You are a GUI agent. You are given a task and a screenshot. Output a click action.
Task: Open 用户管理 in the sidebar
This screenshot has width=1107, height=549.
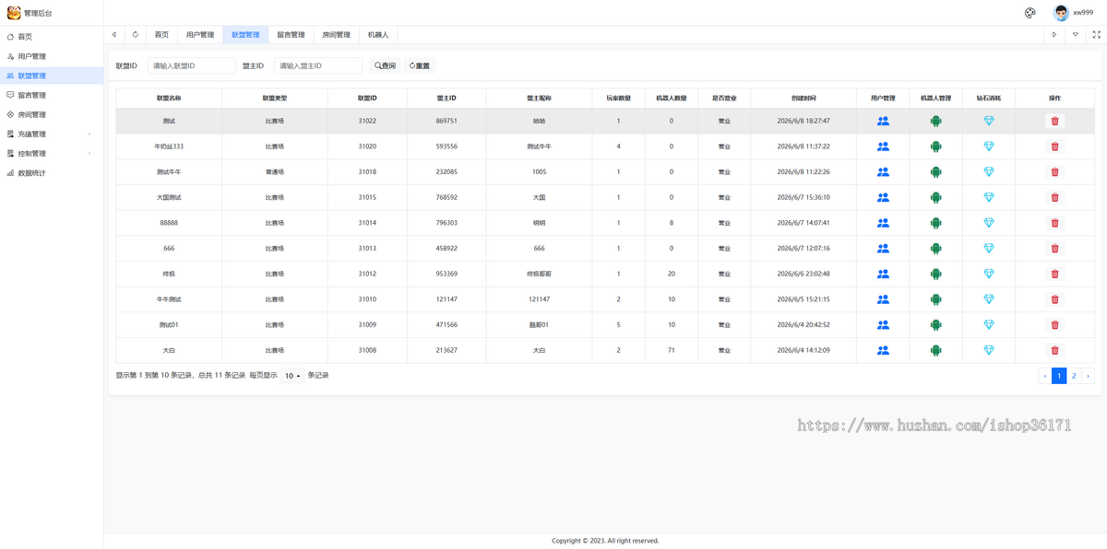point(52,56)
